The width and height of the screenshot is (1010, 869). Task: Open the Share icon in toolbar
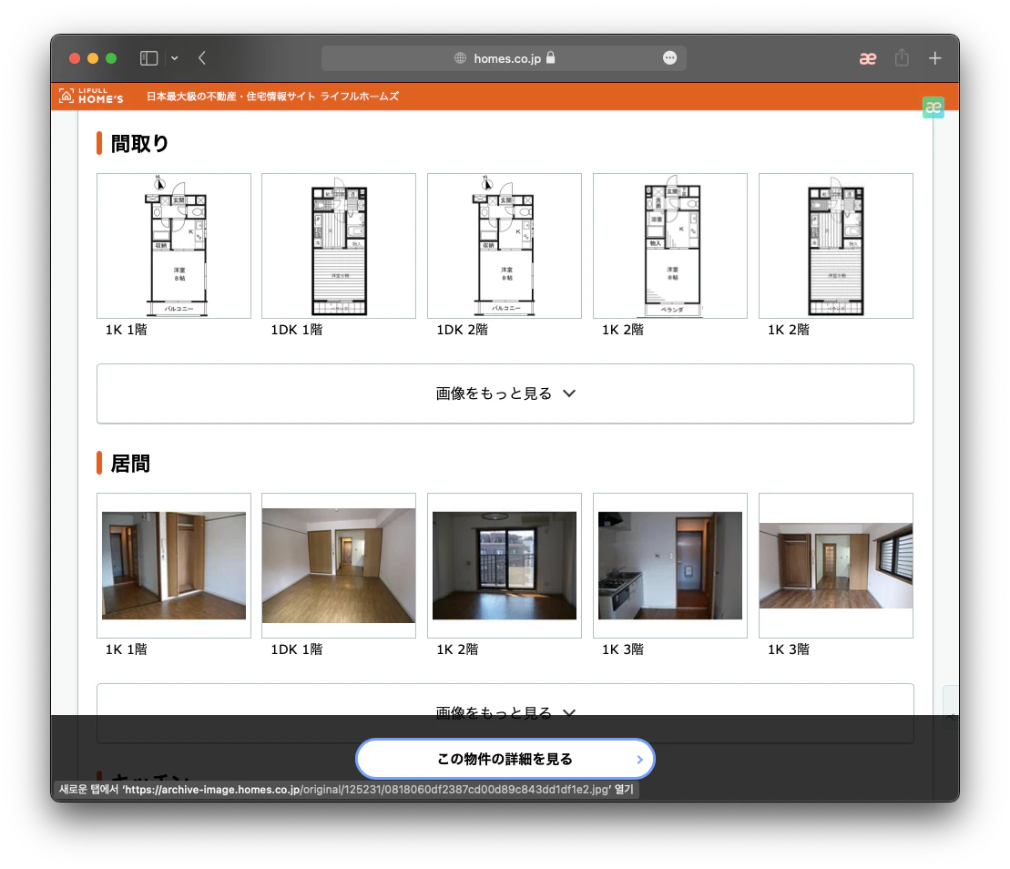[x=902, y=58]
